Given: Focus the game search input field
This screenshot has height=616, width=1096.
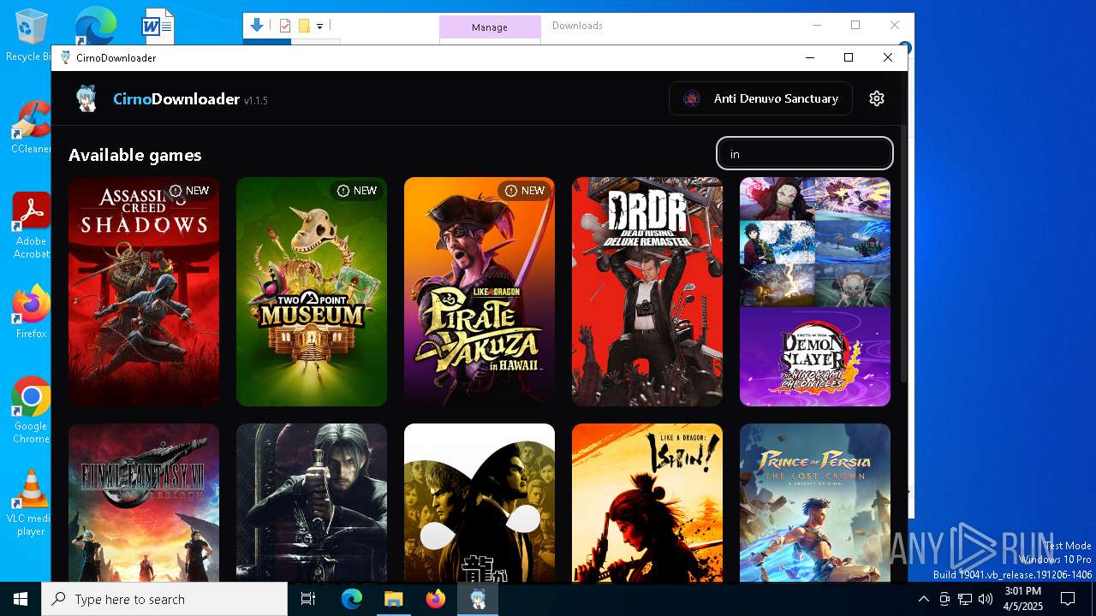Looking at the screenshot, I should 805,154.
